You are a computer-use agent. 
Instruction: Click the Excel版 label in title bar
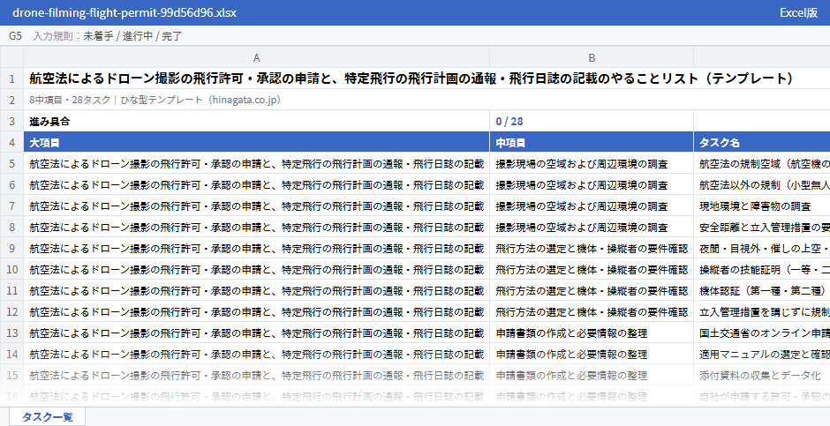[x=798, y=12]
